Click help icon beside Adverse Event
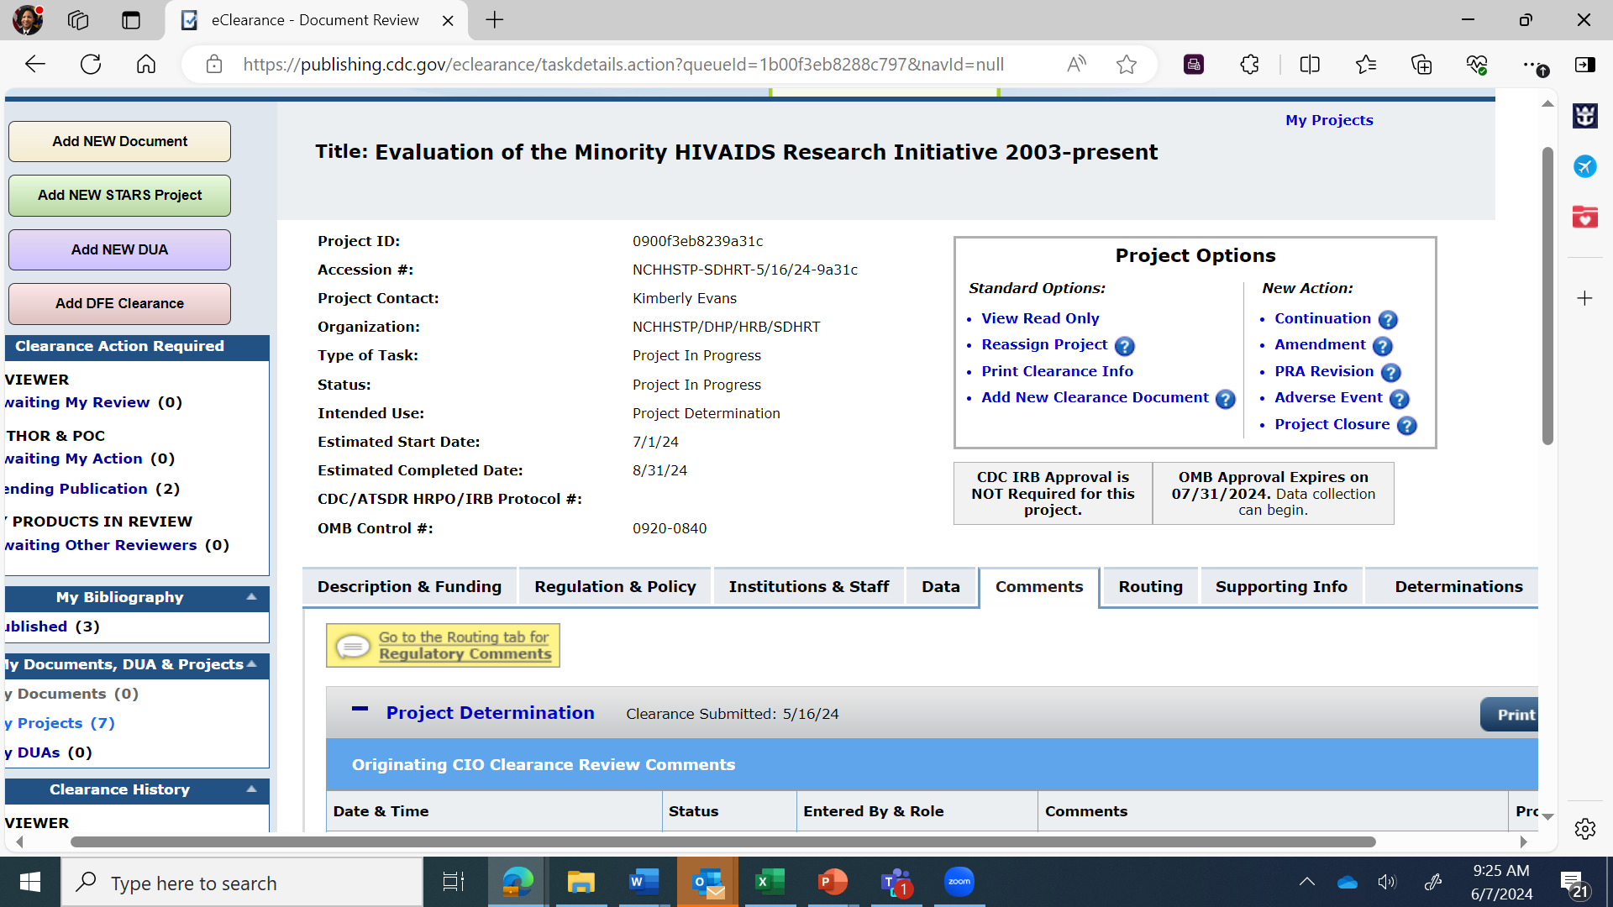 pyautogui.click(x=1399, y=399)
